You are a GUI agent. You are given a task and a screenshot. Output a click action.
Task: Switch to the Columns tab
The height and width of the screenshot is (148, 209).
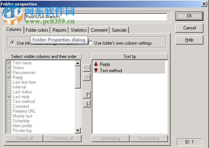pos(14,29)
